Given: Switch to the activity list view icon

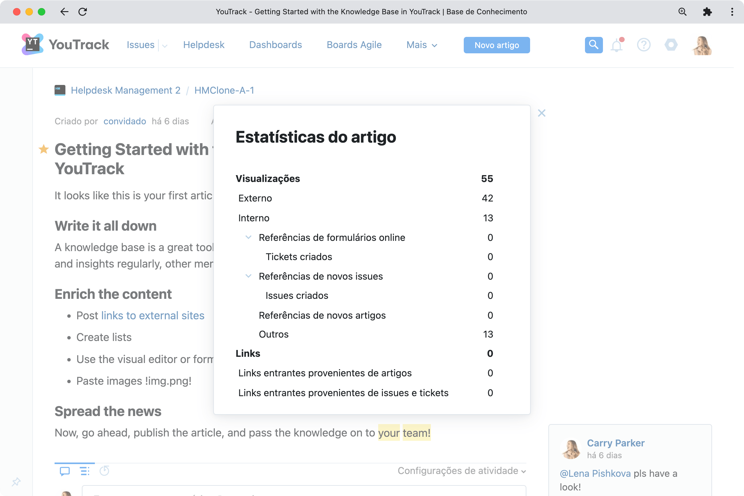Looking at the screenshot, I should click(x=84, y=471).
